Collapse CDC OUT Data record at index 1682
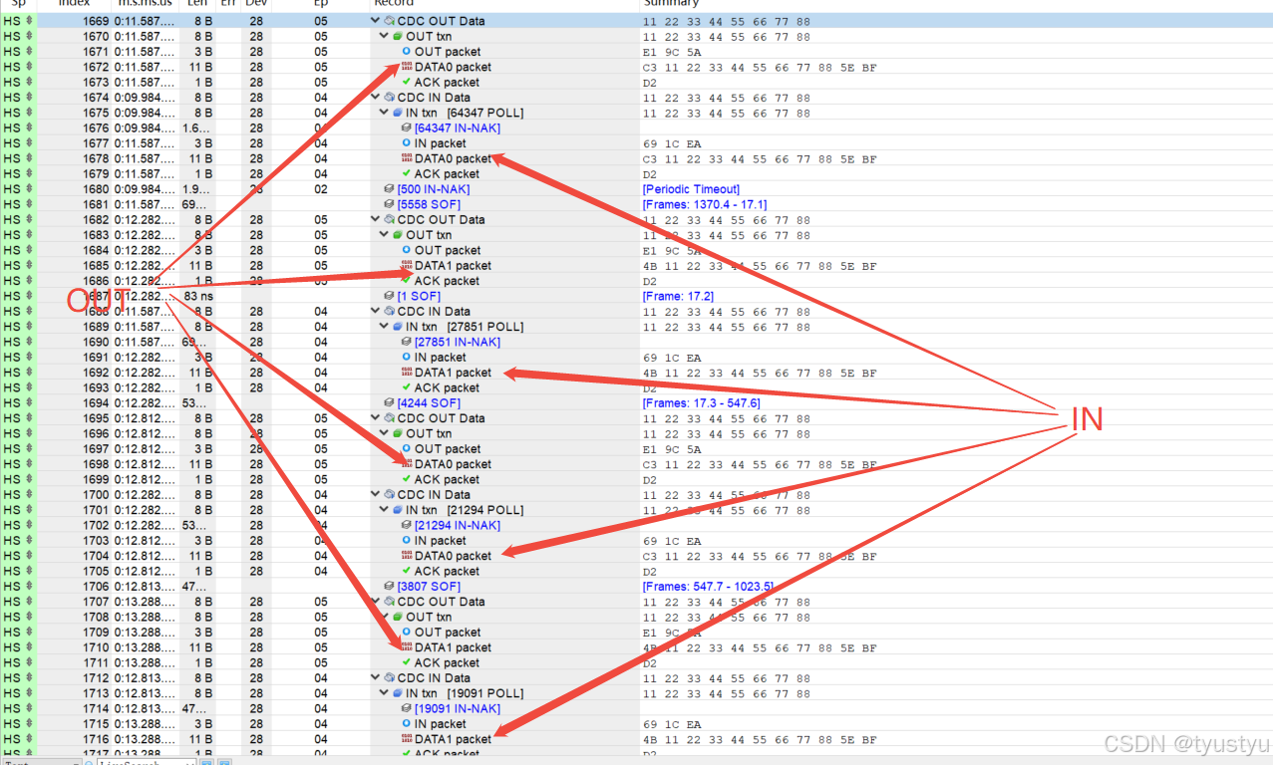The image size is (1273, 765). click(376, 220)
